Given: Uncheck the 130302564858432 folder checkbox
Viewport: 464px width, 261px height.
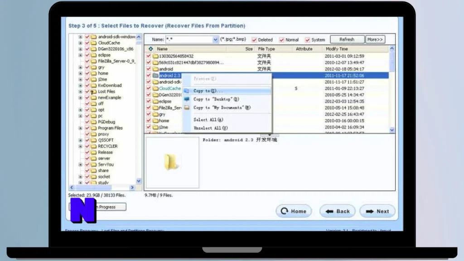Looking at the screenshot, I should [x=149, y=56].
